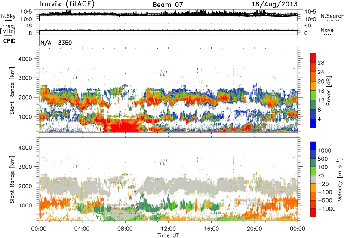Click the 500 tick on Velocity colorbar

coord(323,159)
